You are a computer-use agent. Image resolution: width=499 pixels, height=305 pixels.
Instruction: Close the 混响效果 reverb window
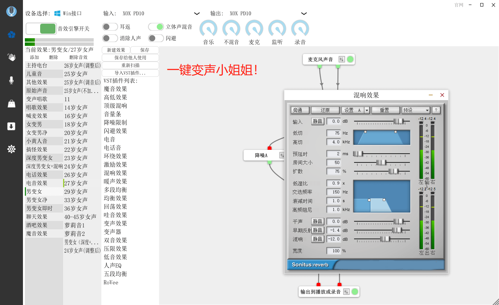[442, 95]
